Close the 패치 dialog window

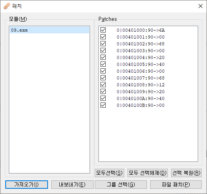(201, 6)
